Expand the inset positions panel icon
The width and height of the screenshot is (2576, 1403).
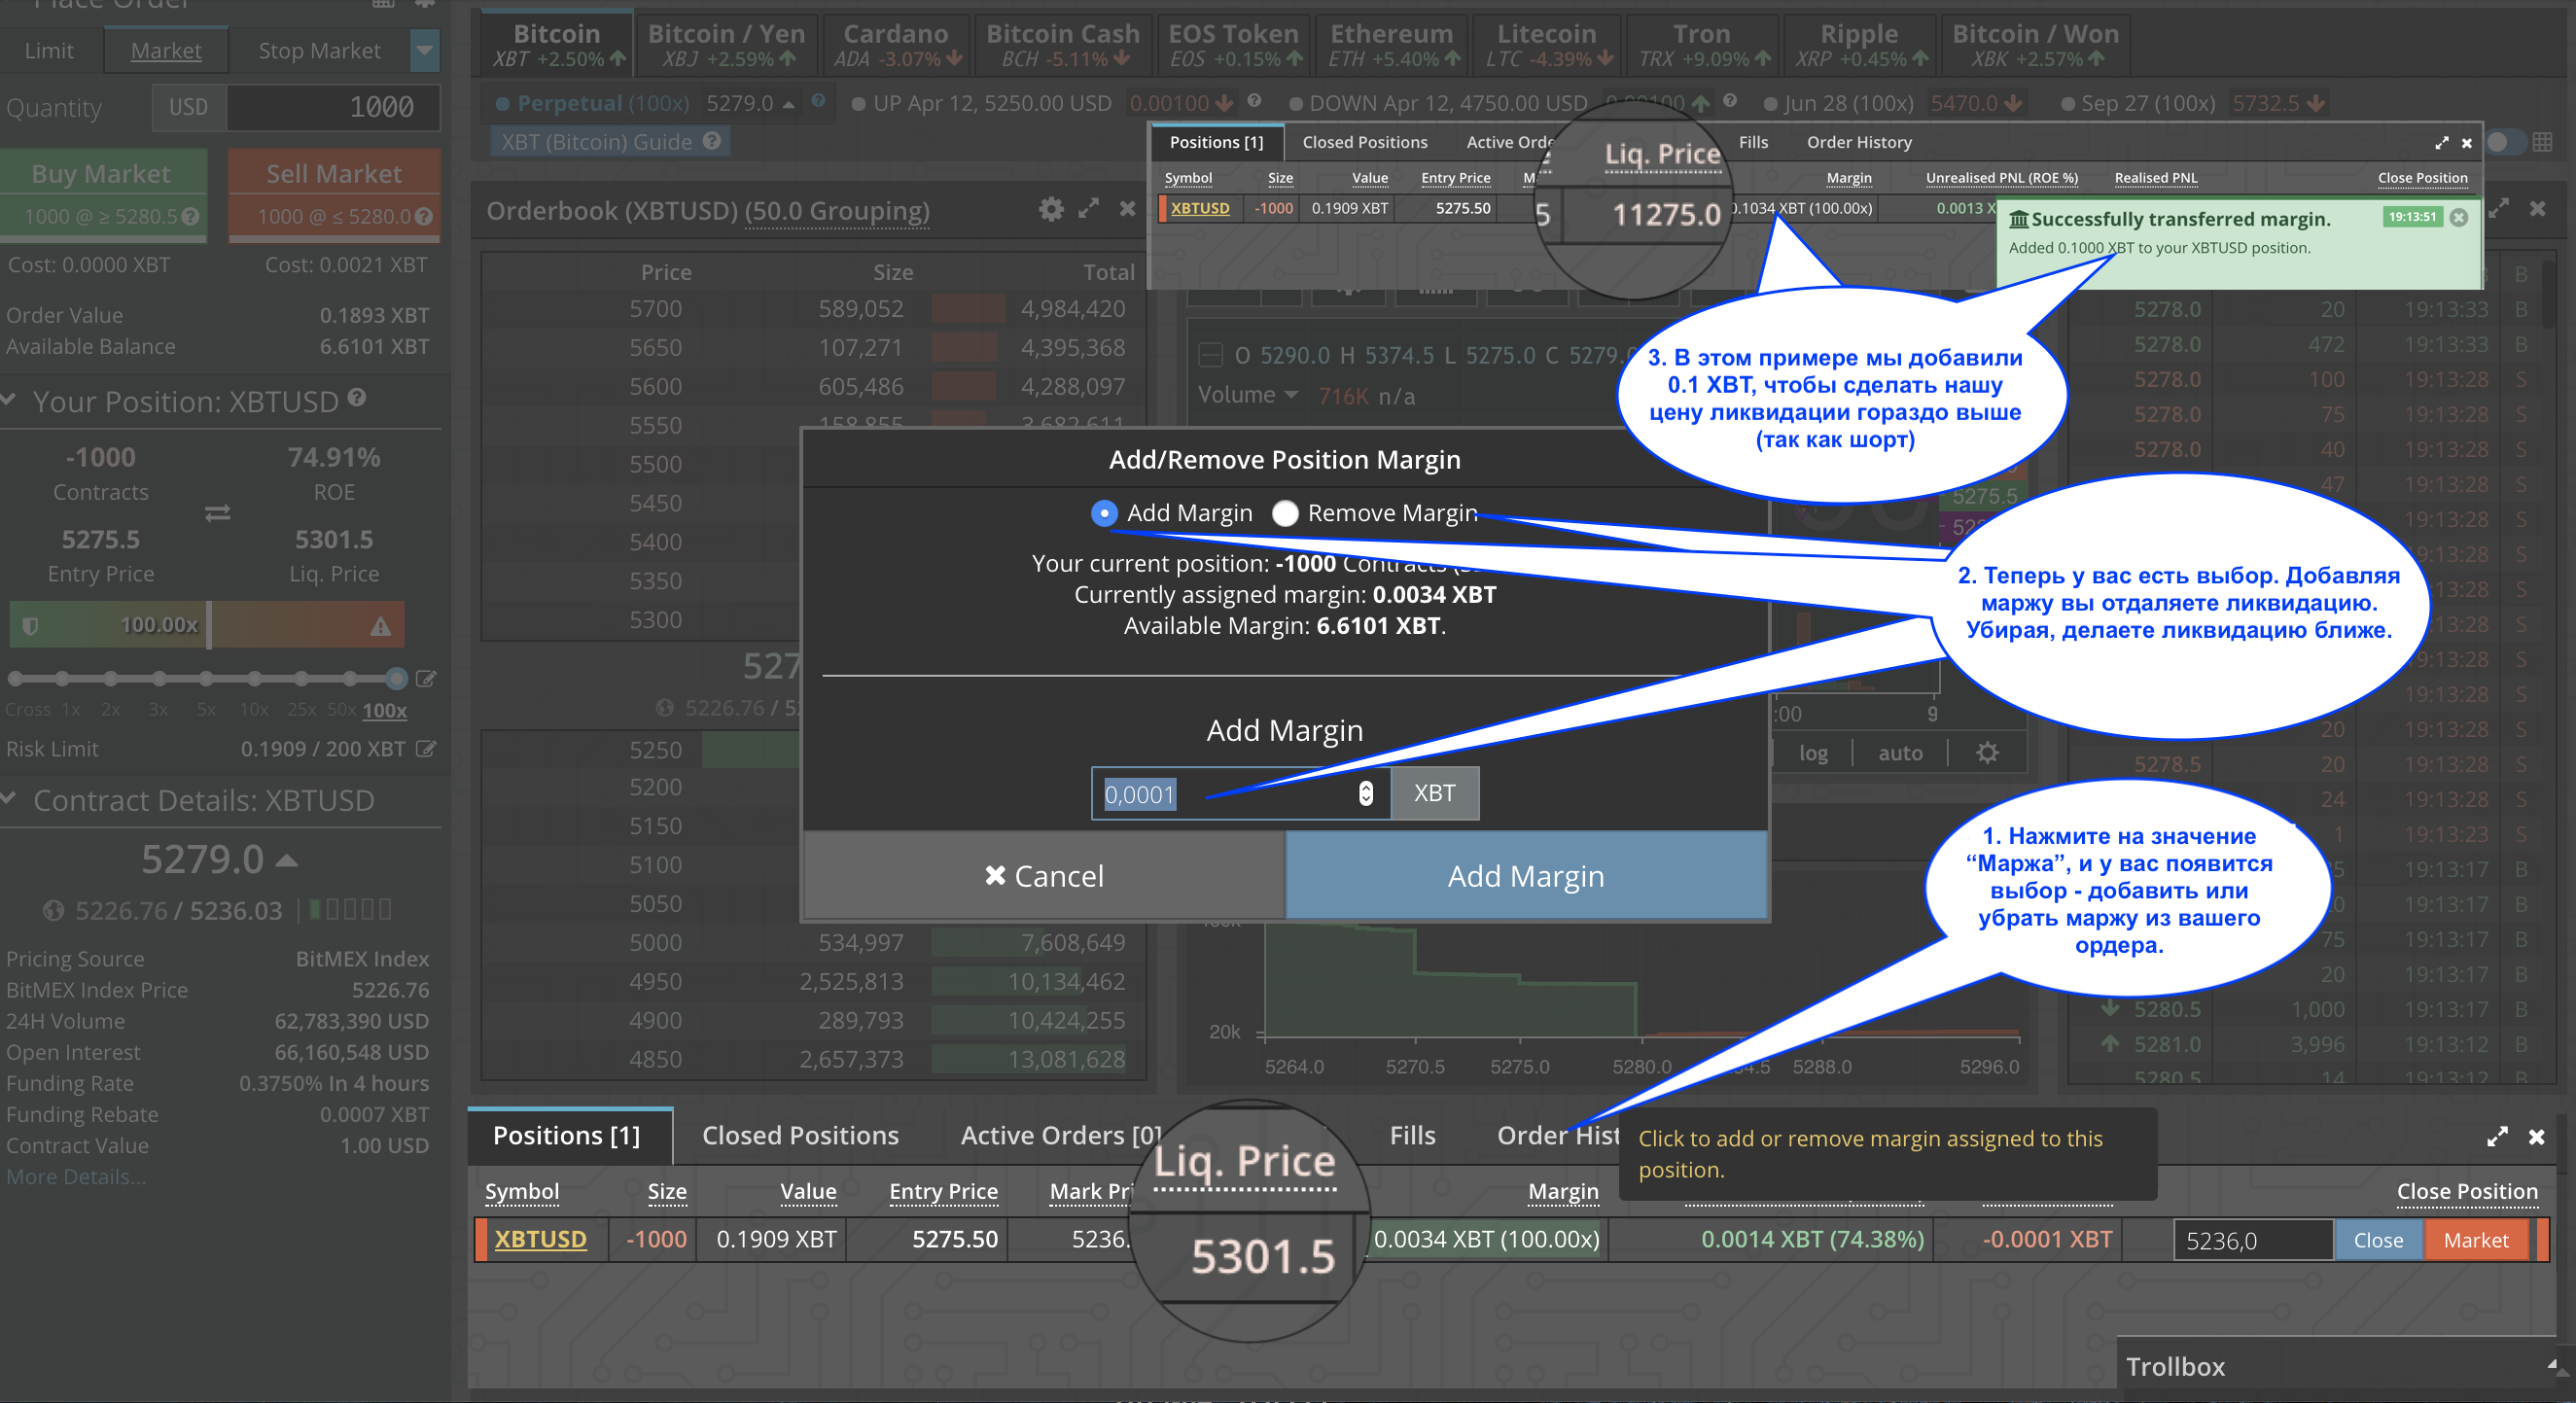click(x=2441, y=143)
